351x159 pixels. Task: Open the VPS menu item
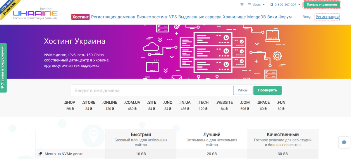[x=173, y=17]
